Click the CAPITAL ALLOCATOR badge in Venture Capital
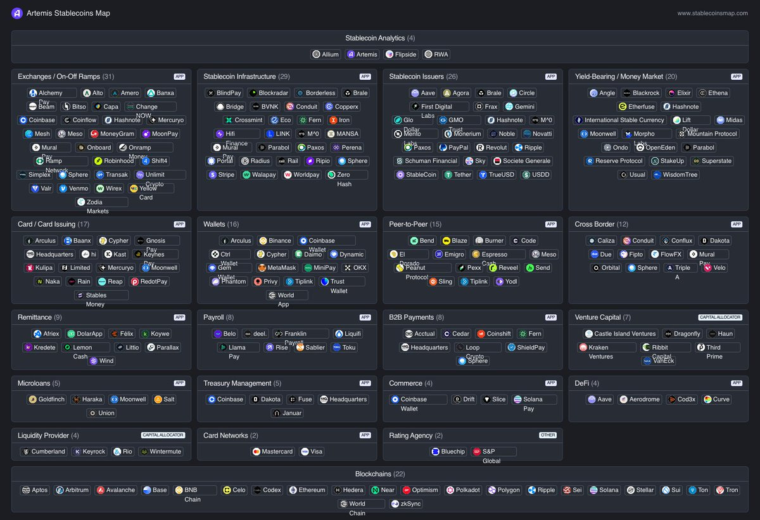Viewport: 760px width, 520px height. click(720, 317)
